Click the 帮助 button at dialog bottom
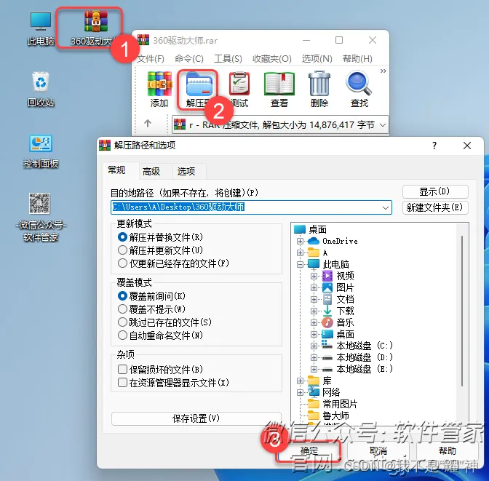The width and height of the screenshot is (489, 481). (x=448, y=451)
